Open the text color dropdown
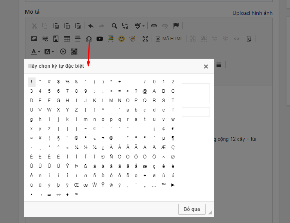The image size is (290, 223). pos(36,51)
